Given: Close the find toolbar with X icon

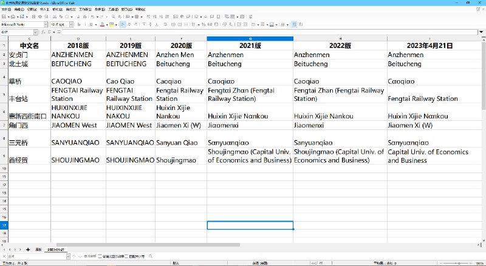Looking at the screenshot, I should [x=3, y=256].
